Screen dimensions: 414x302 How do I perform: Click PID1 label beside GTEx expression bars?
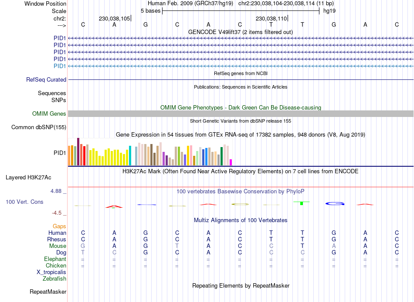point(60,153)
